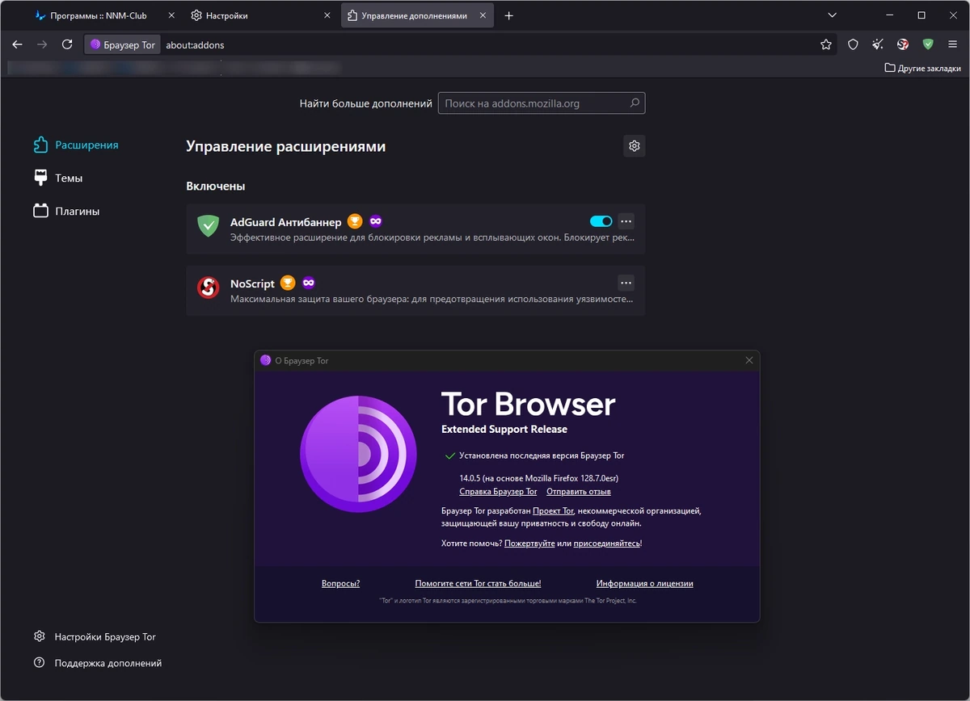Open the Расширения sidebar section
This screenshot has width=970, height=701.
pyautogui.click(x=76, y=145)
